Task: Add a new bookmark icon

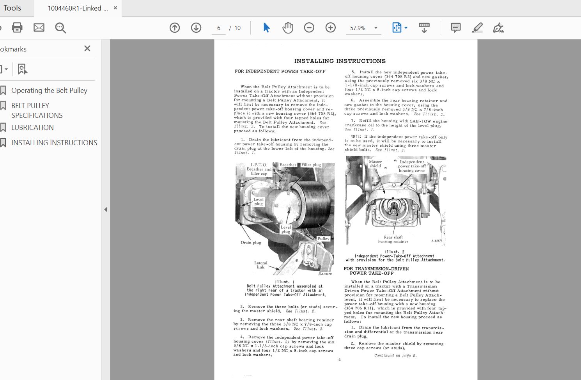Action: (x=22, y=69)
